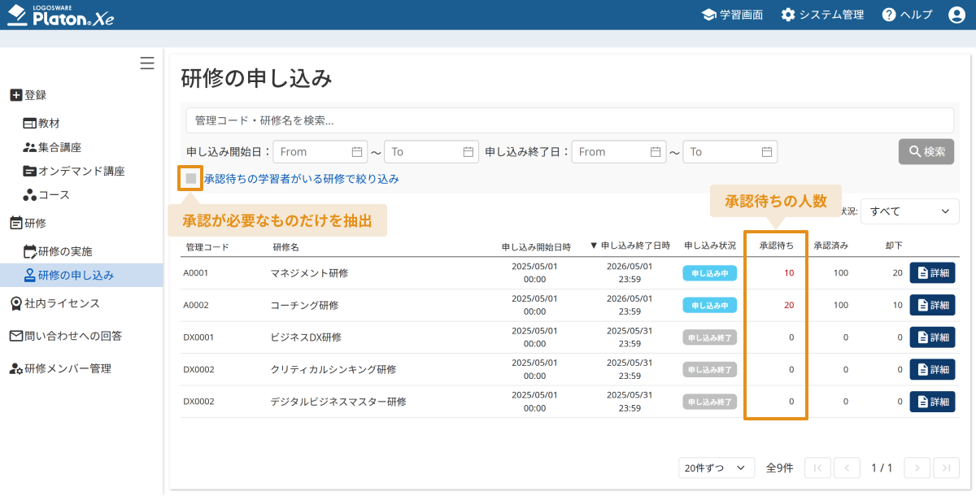Open 研修の実施 in the sidebar

click(58, 251)
